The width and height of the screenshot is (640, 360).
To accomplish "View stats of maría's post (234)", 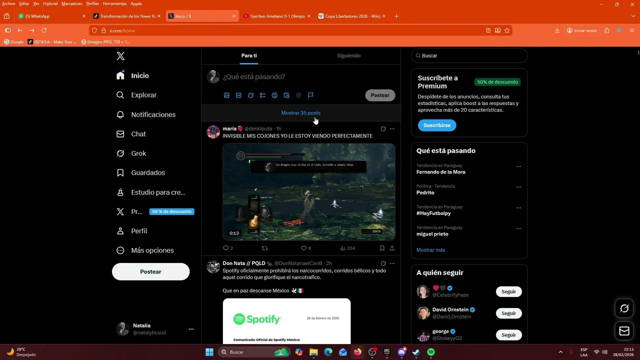I will click(x=347, y=248).
